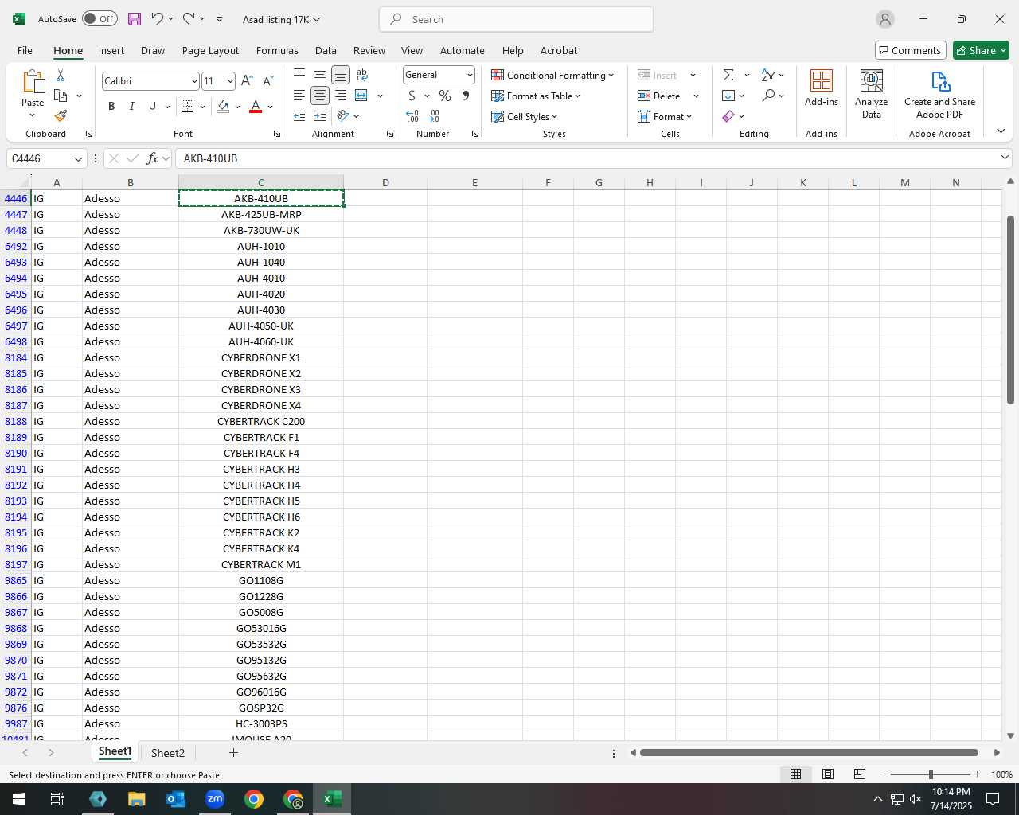Toggle Bold formatting
This screenshot has height=815, width=1019.
point(111,107)
